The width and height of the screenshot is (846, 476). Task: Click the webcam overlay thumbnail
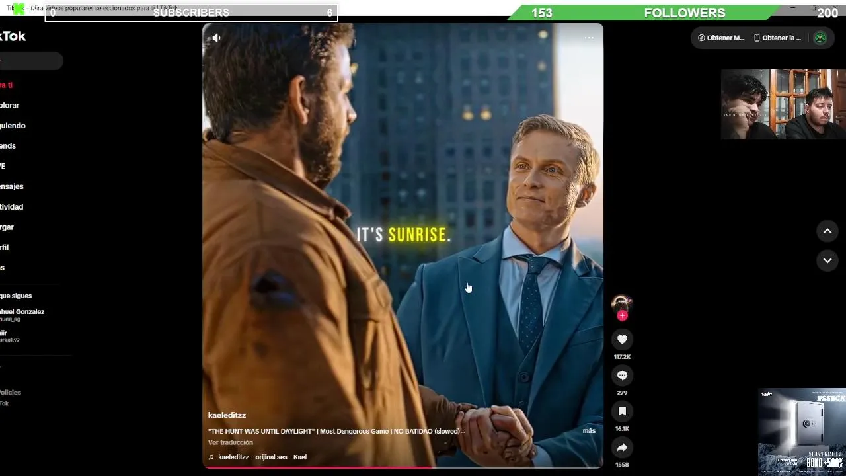click(x=783, y=104)
